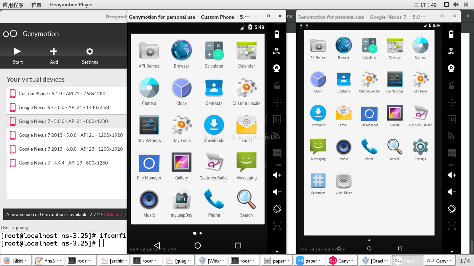Select Google Nexus 7 2013 5.0.0 device
474x266 pixels.
(x=67, y=135)
